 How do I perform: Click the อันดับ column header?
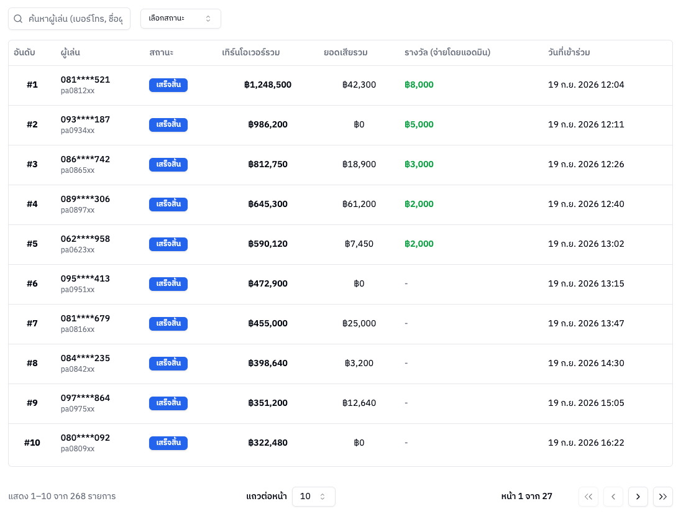(24, 53)
